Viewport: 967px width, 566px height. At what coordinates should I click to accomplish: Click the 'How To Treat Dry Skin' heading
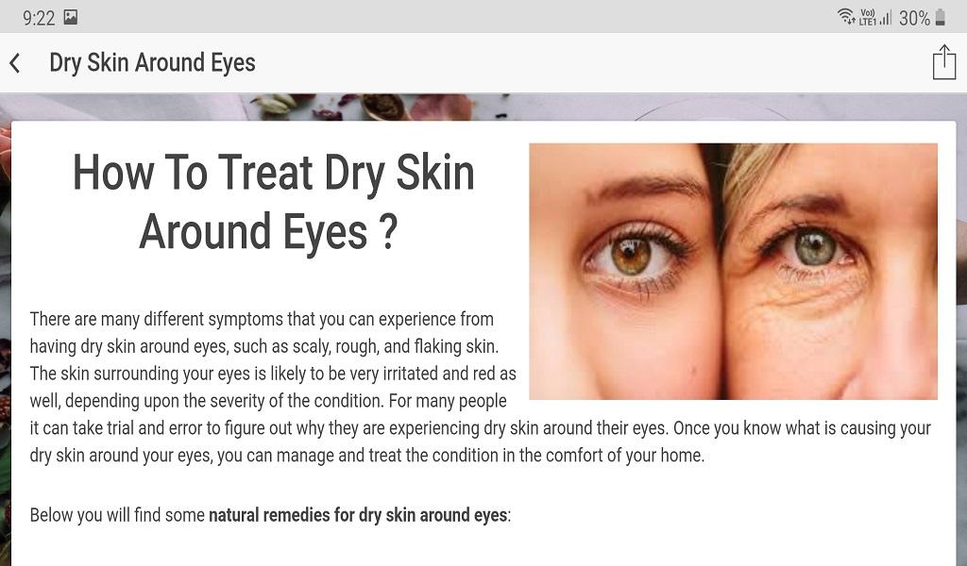[274, 173]
